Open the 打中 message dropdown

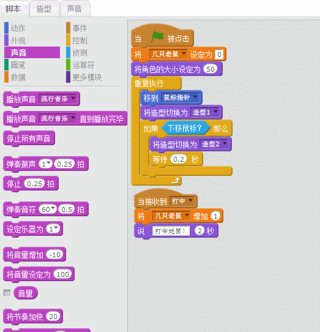[182, 200]
